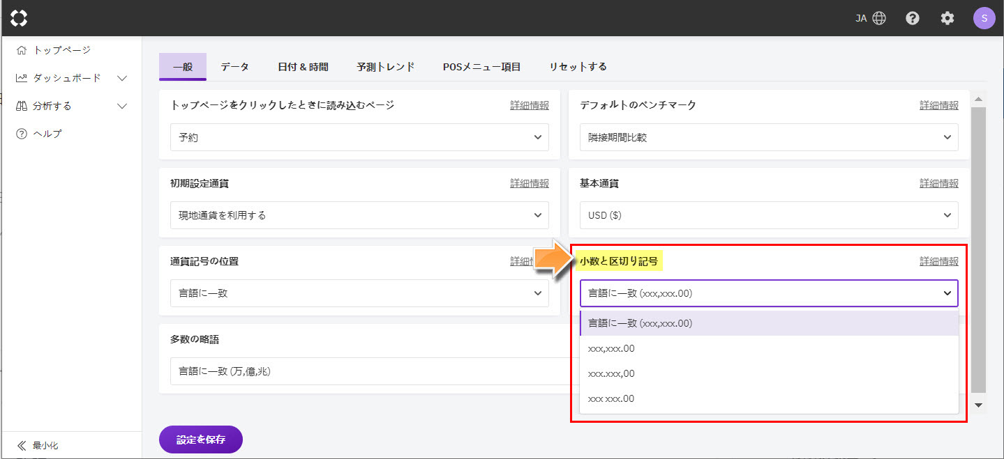Open 詳細情報 for 基本通貨
The height and width of the screenshot is (459, 1004).
(939, 183)
